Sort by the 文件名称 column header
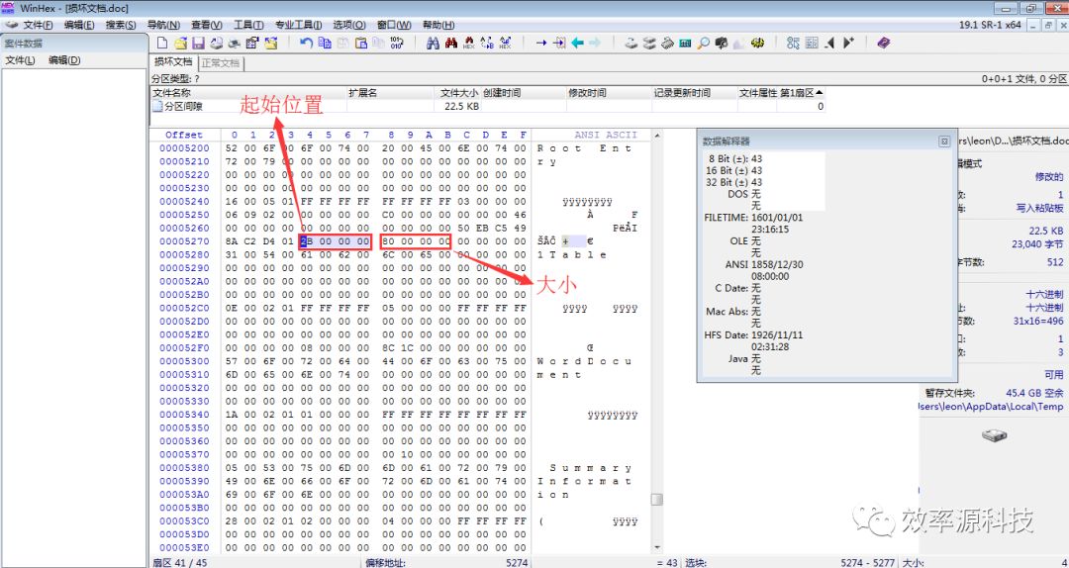The width and height of the screenshot is (1069, 568). [x=248, y=93]
